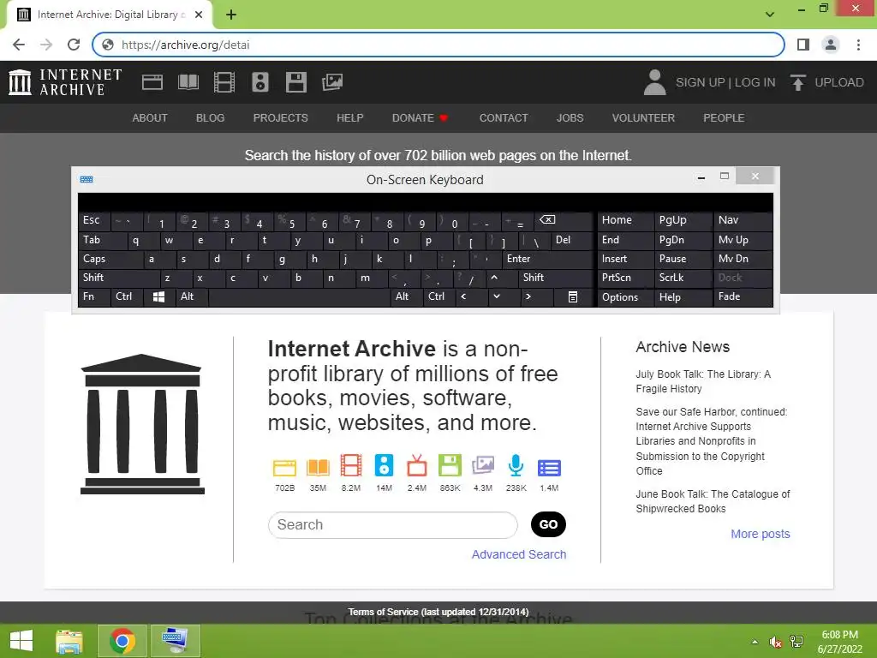Click the Internet Archive logo in header

tap(65, 82)
